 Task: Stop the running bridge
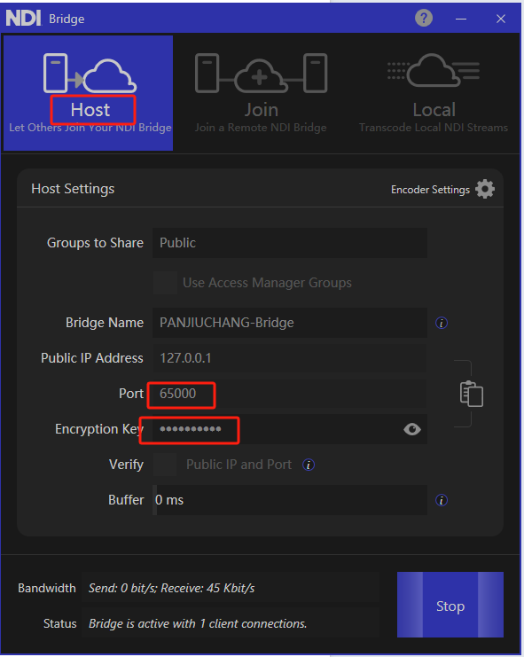pos(450,605)
